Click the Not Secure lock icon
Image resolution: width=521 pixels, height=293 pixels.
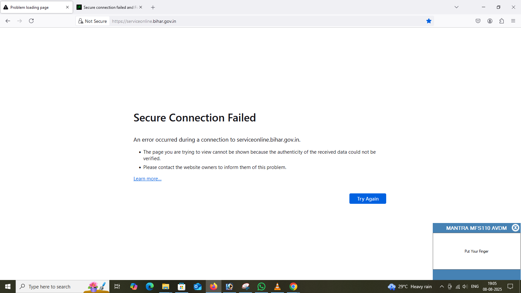(81, 21)
